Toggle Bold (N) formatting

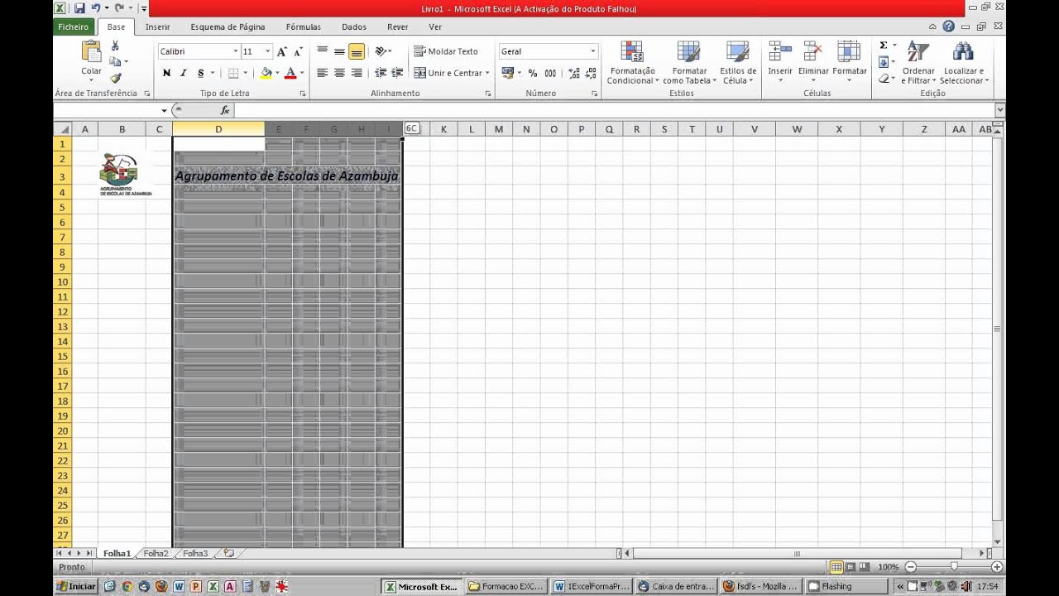click(x=166, y=73)
